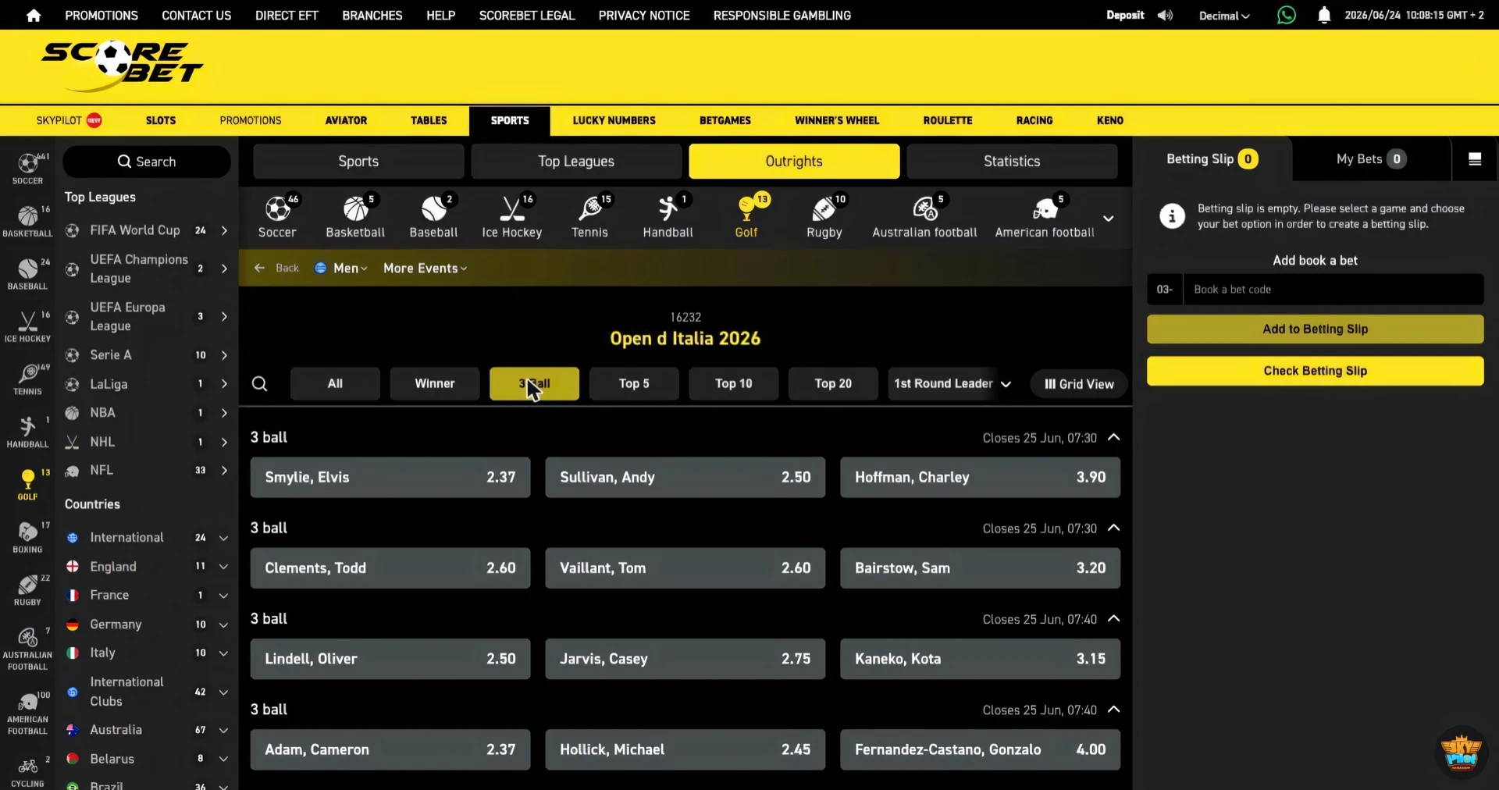Open FIFA World Cup league

pos(147,230)
